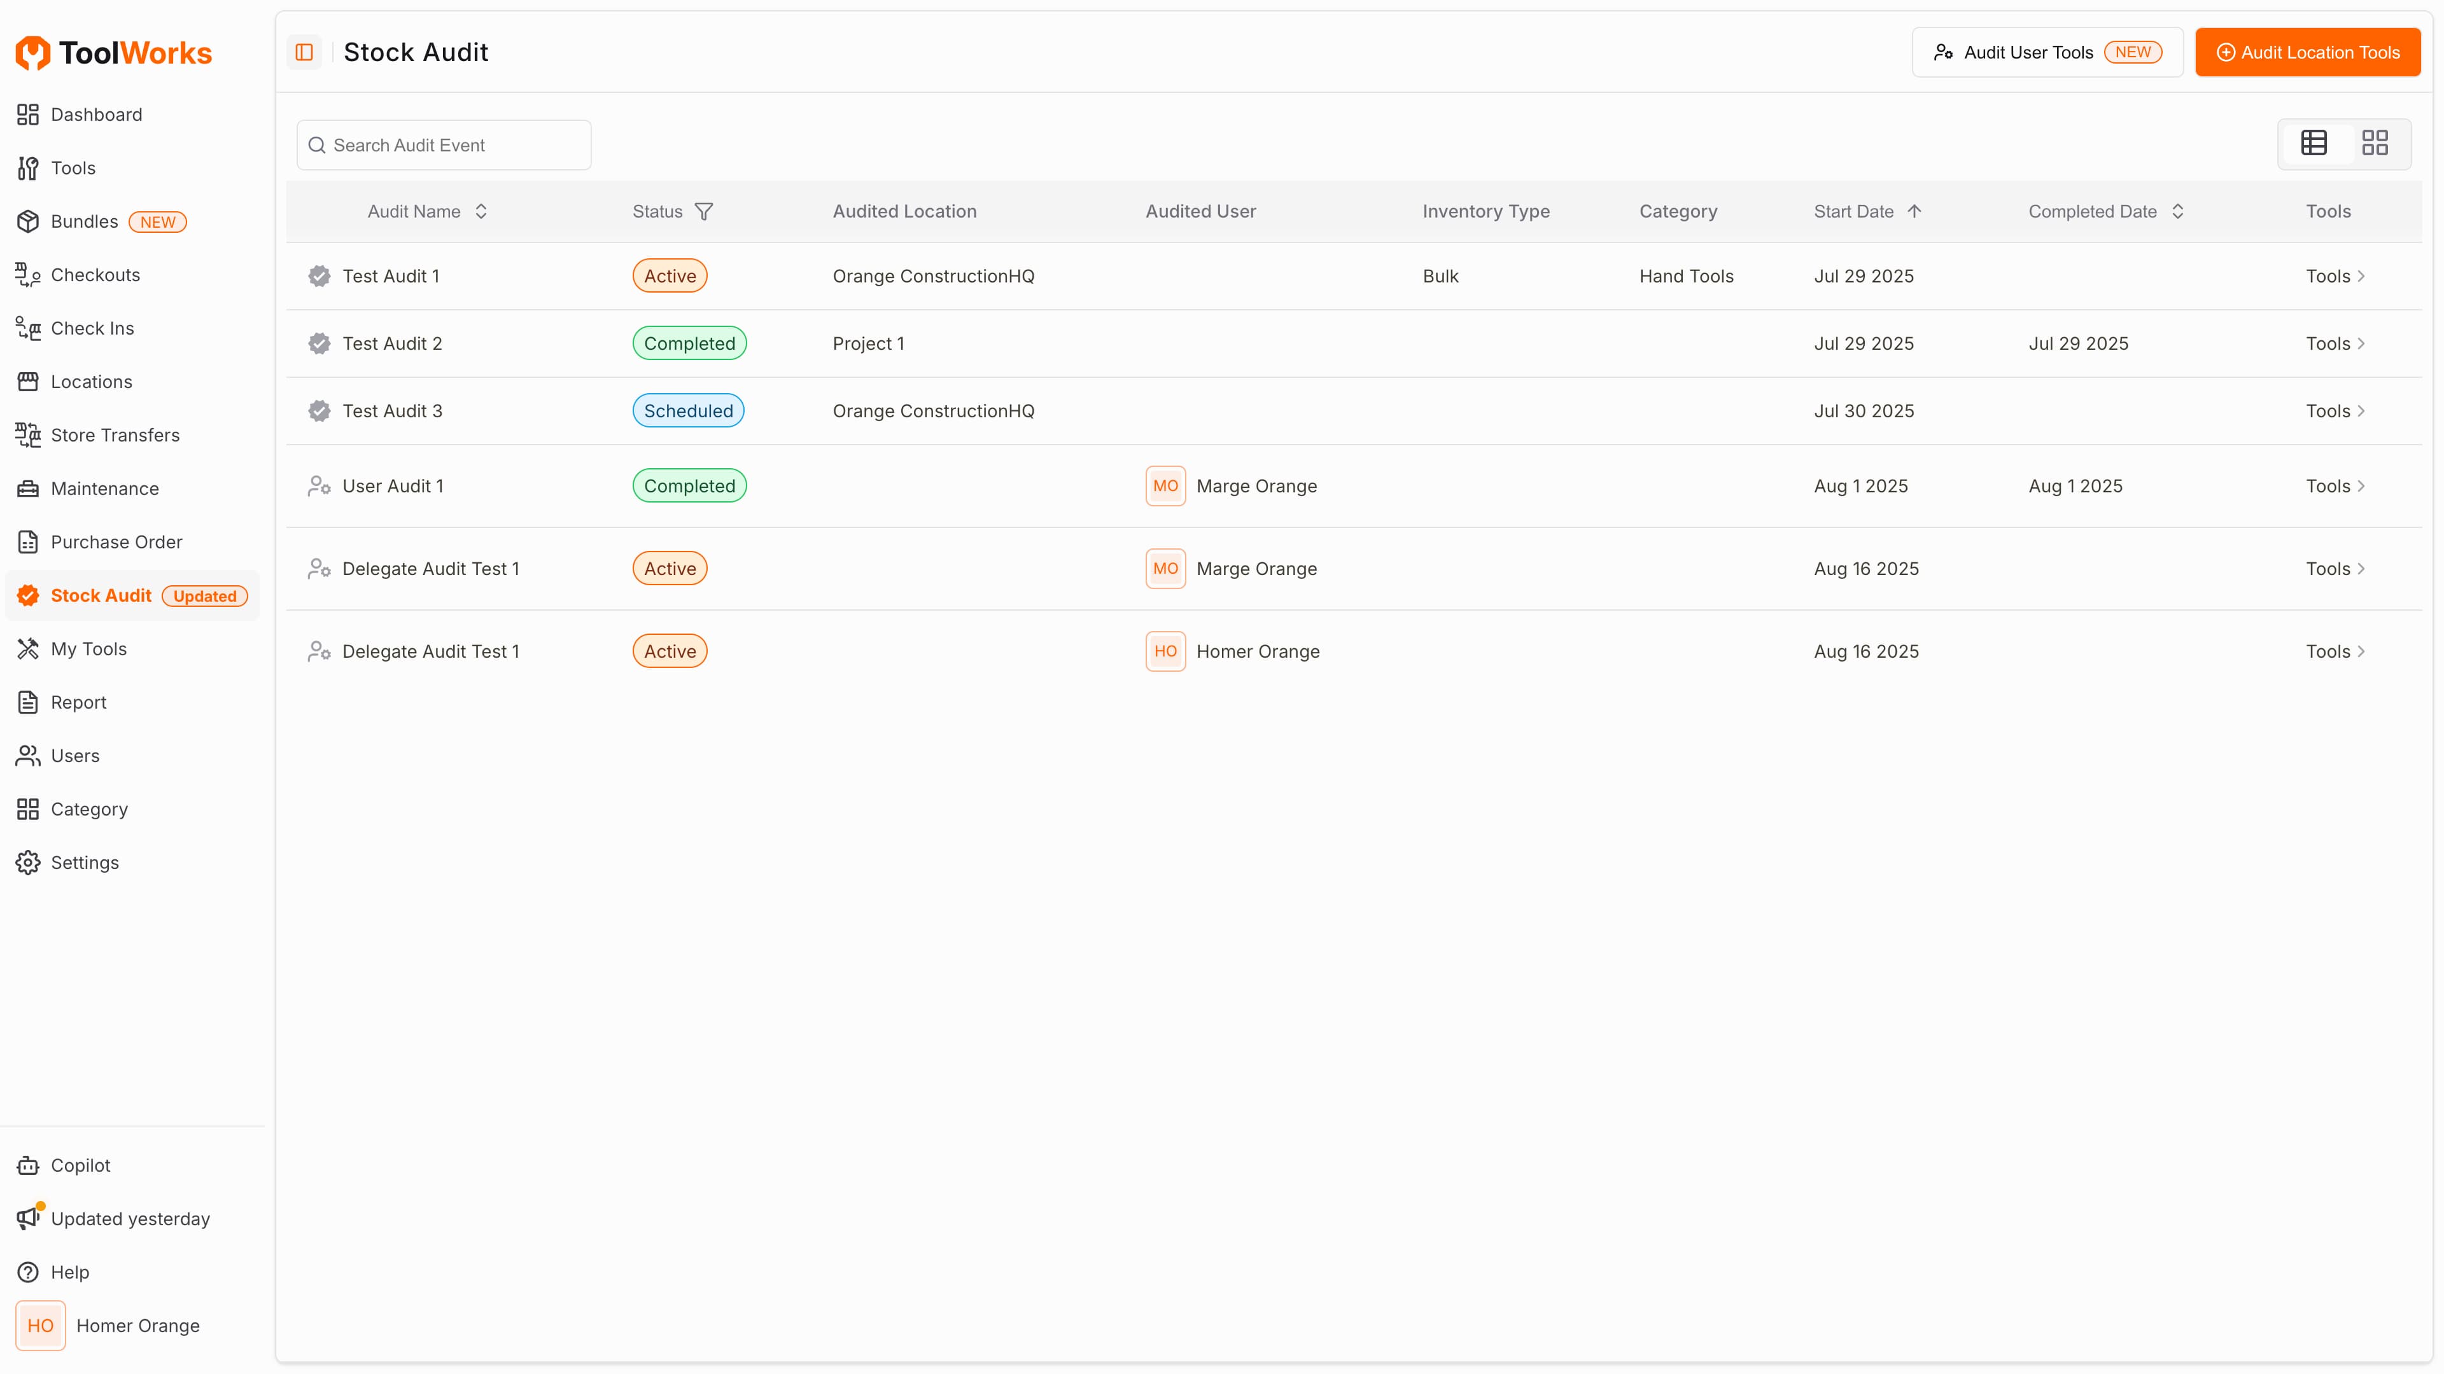Viewport: 2444px width, 1374px height.
Task: Open the Updated yesterday announcements
Action: pyautogui.click(x=129, y=1219)
